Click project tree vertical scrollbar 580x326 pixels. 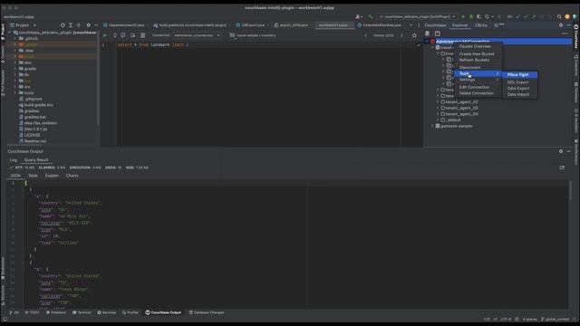coord(98,78)
